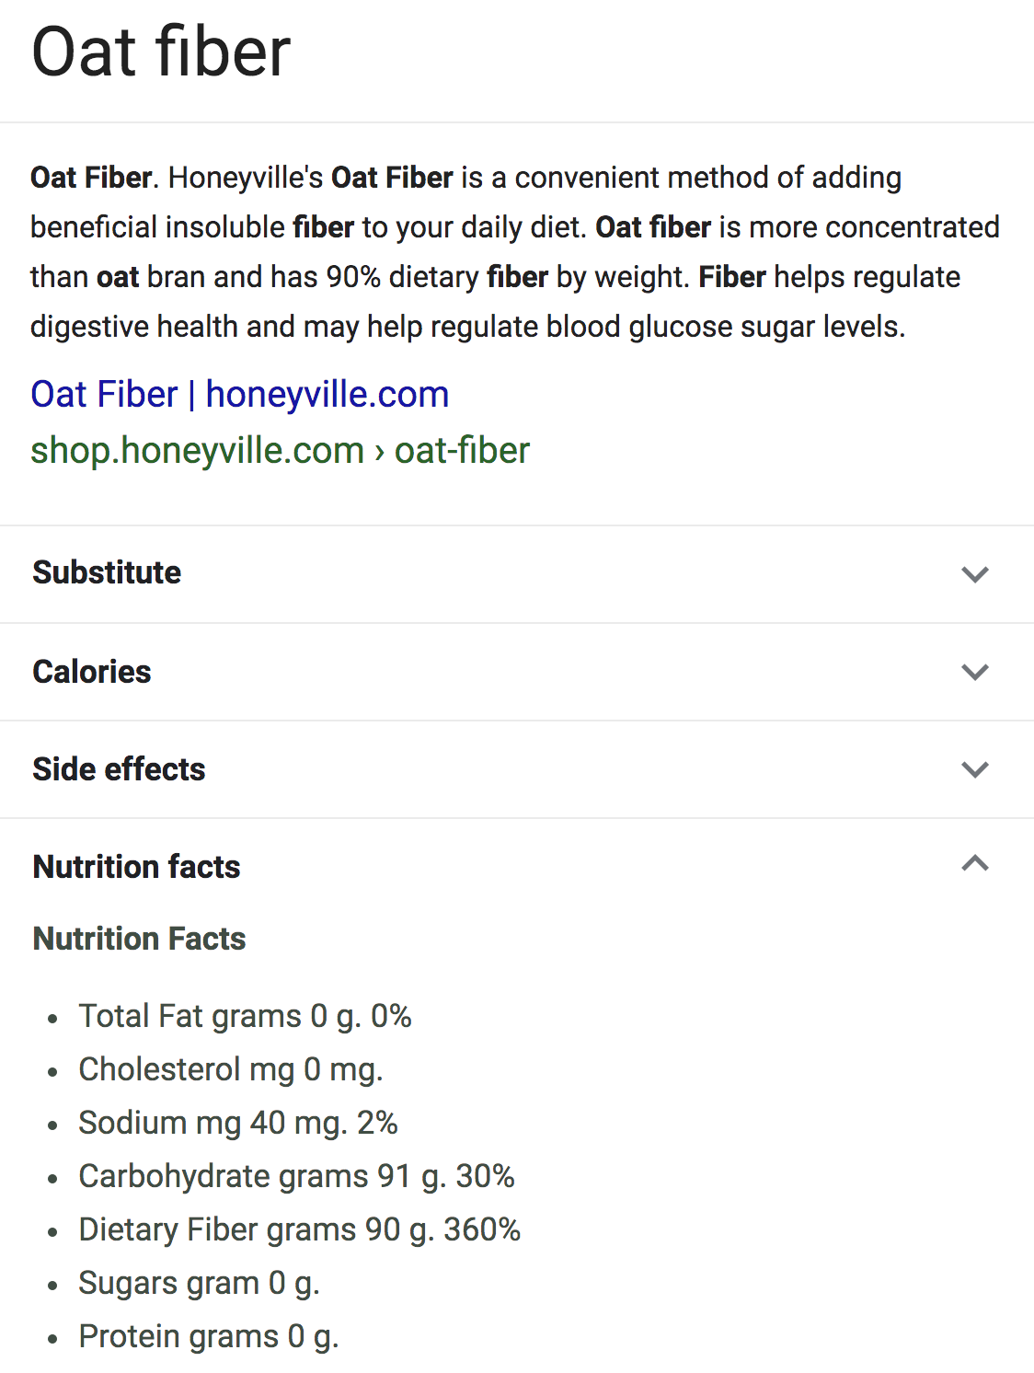Expand the Side effects chevron arrow

click(974, 769)
